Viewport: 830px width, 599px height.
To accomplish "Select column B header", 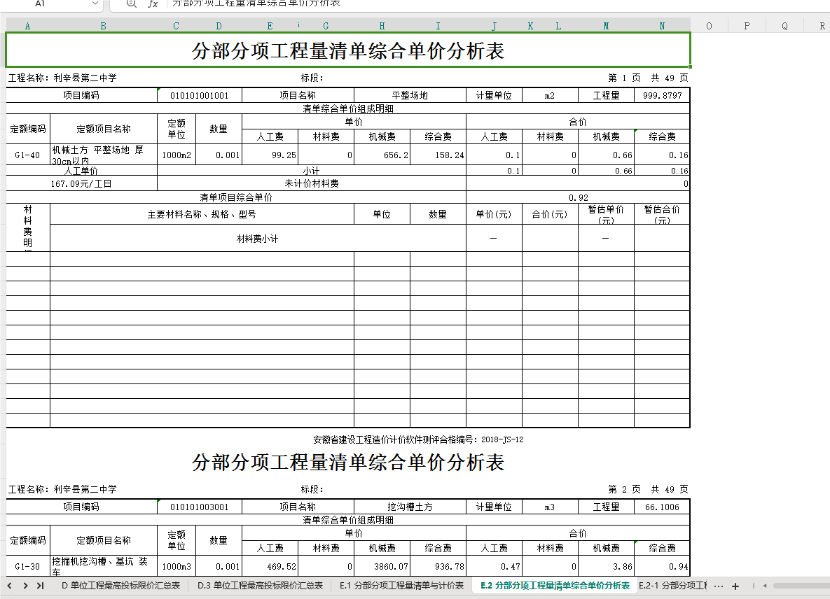I will pyautogui.click(x=103, y=26).
